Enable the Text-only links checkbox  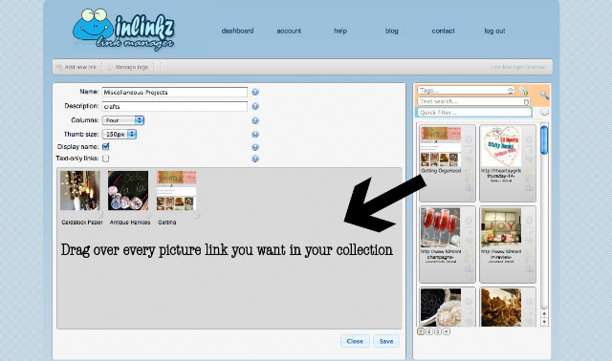click(x=106, y=159)
